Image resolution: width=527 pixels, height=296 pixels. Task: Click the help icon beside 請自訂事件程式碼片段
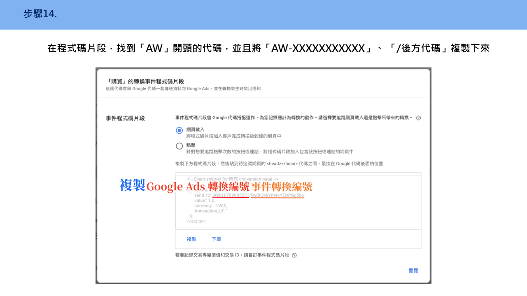pyautogui.click(x=294, y=255)
